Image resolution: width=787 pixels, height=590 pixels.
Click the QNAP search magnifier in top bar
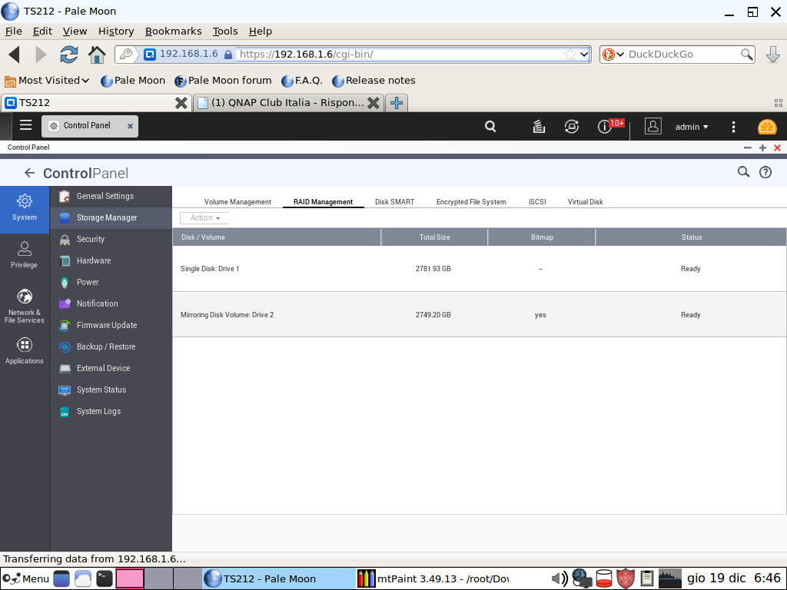[x=490, y=127]
